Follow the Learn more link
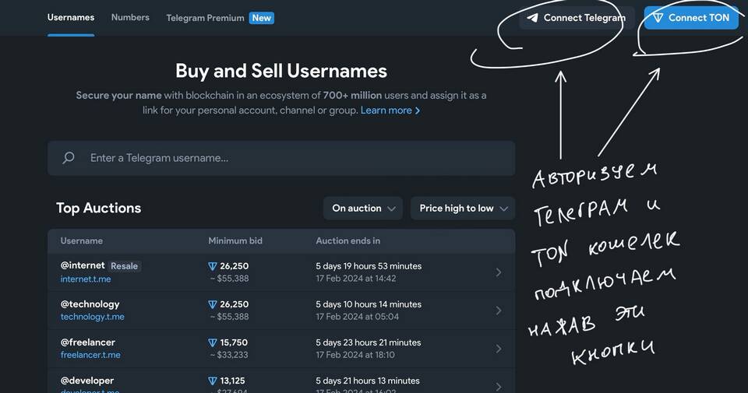The height and width of the screenshot is (393, 748). (390, 111)
